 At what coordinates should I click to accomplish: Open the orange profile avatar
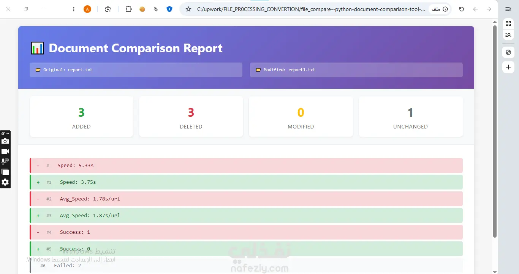click(x=87, y=9)
